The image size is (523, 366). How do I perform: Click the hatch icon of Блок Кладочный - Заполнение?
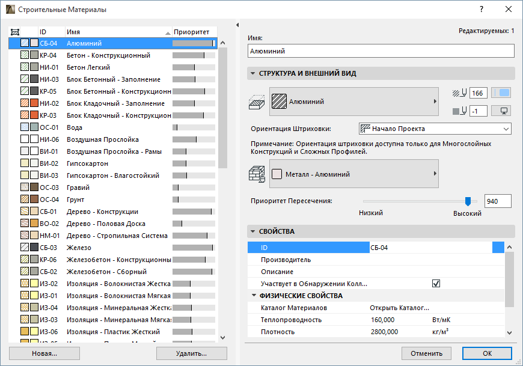point(25,103)
